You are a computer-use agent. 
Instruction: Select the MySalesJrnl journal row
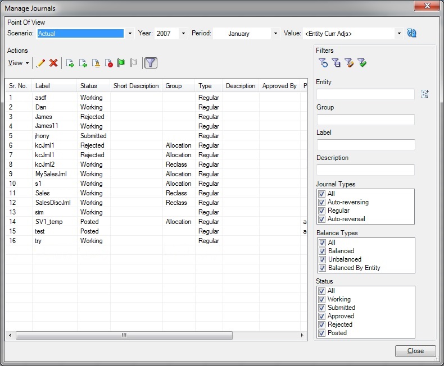point(51,174)
